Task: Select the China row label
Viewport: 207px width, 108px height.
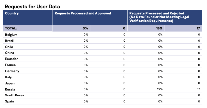Action: click(x=9, y=53)
